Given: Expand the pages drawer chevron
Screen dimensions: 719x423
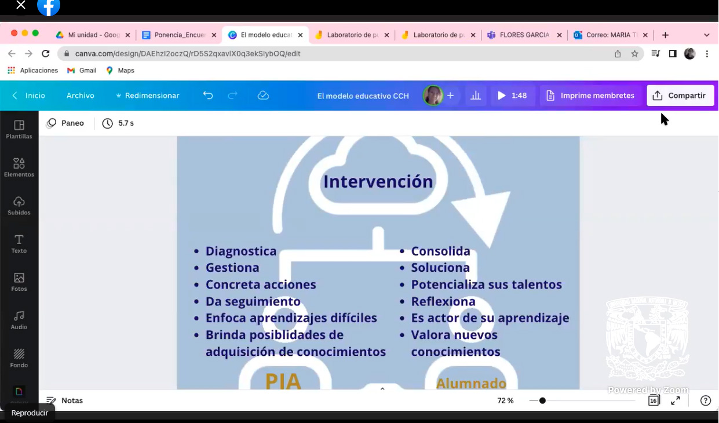Looking at the screenshot, I should (382, 389).
